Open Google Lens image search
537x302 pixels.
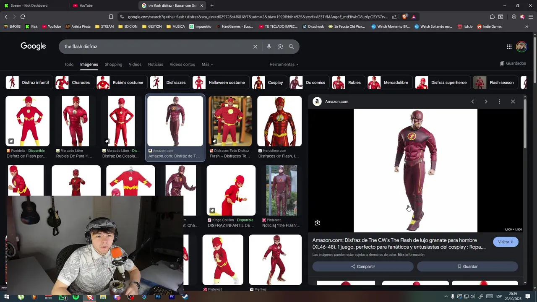point(280,47)
